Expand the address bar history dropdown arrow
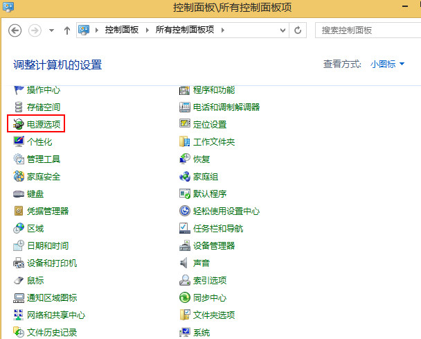The height and width of the screenshot is (339, 421). click(282, 31)
